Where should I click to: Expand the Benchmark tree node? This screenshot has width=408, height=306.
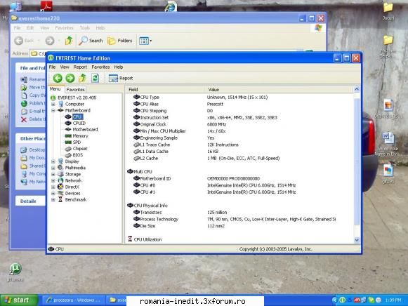(x=53, y=199)
